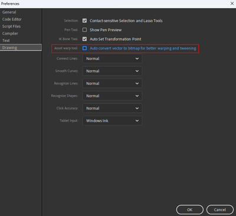Expand the Smooth Curves dropdown
The height and width of the screenshot is (216, 236).
tap(112, 71)
